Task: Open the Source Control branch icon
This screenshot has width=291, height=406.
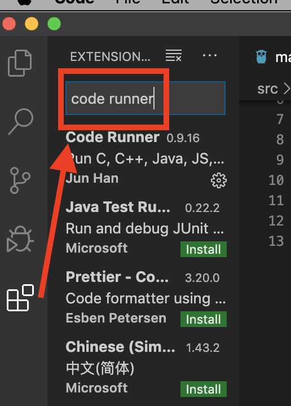Action: point(20,180)
